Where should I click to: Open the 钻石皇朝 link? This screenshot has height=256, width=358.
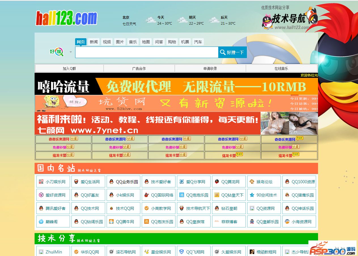(229, 208)
